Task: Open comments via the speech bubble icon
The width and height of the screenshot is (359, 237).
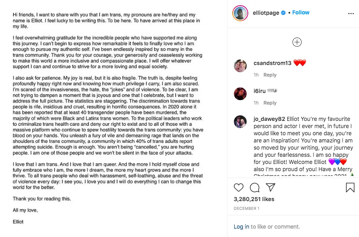Action: coord(254,188)
